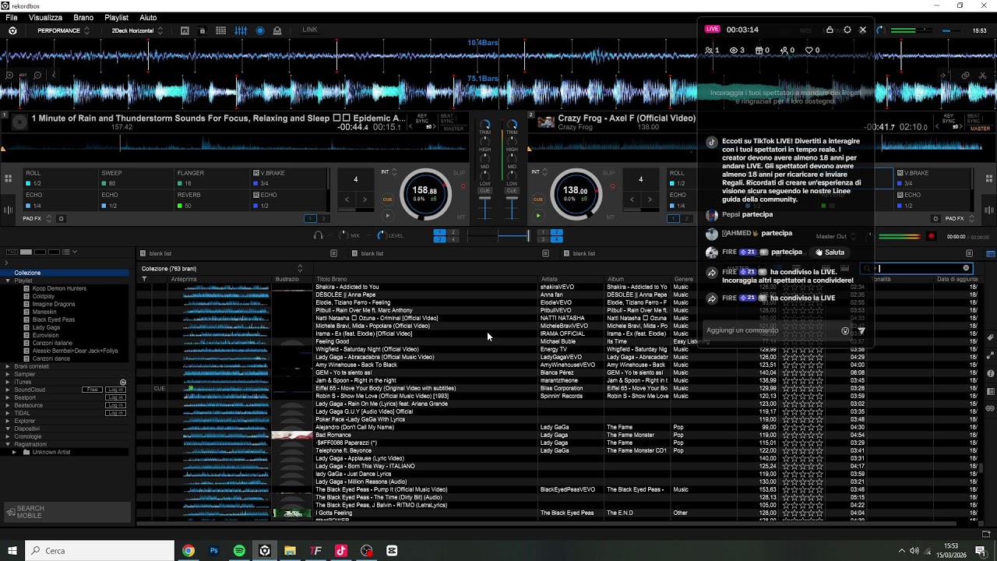997x561 pixels.
Task: Show the mixer panel via sliders icon
Action: [241, 30]
